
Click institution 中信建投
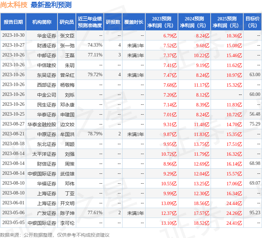tap(47, 65)
